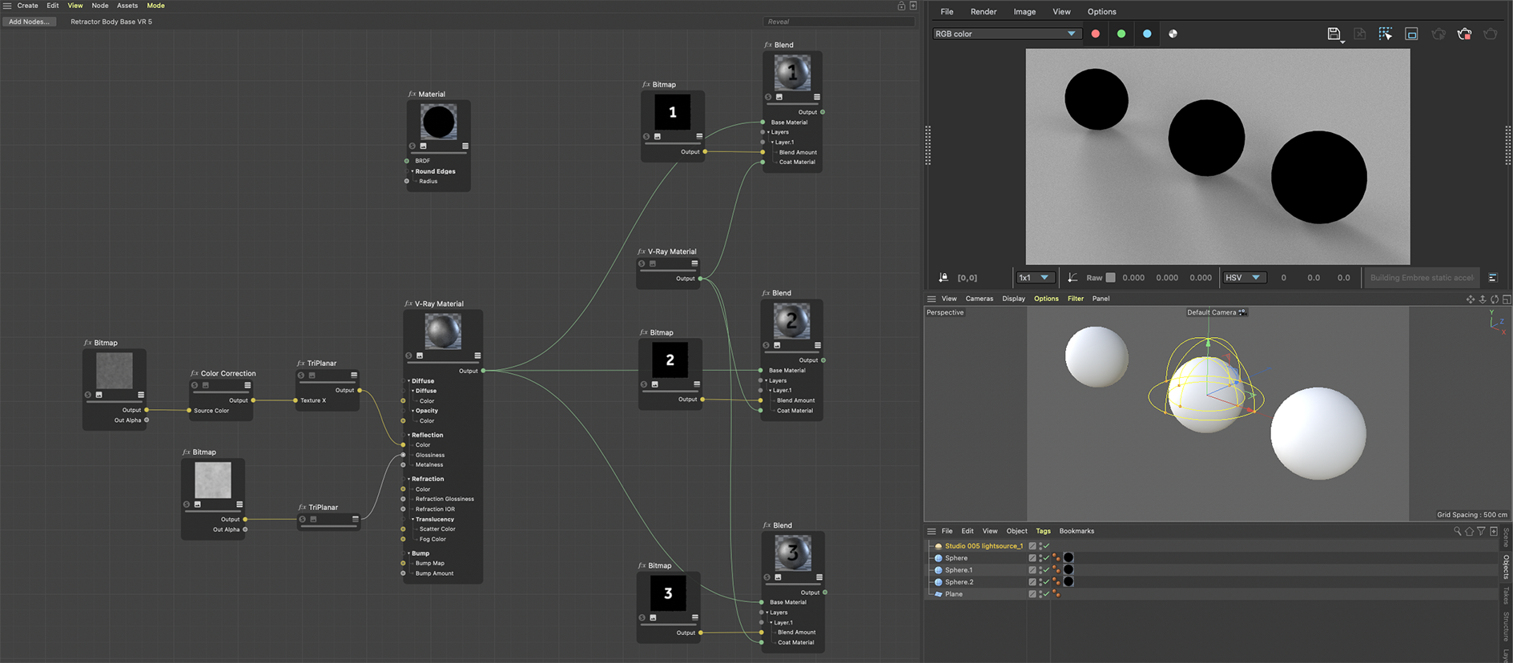Collapse the Diffuse section of V-Ray Material node

click(x=409, y=381)
